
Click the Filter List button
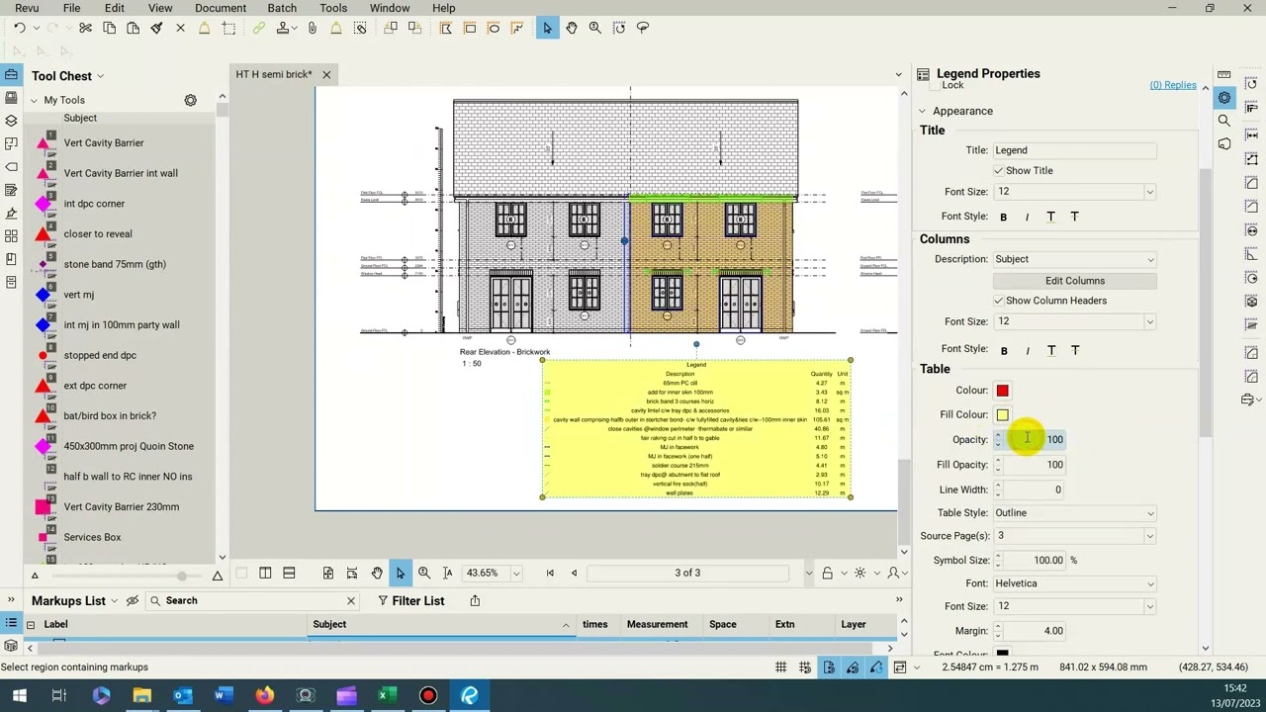[x=410, y=600]
